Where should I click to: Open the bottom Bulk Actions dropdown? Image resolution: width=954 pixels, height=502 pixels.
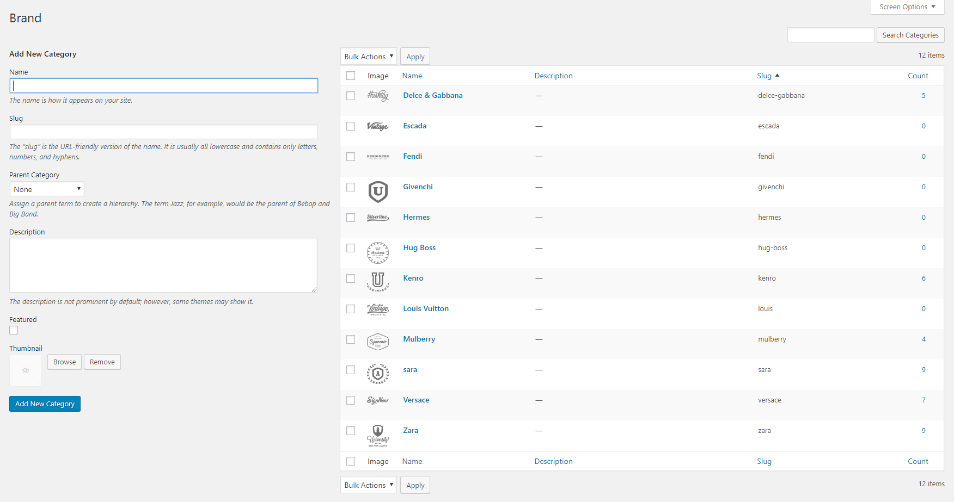pyautogui.click(x=369, y=485)
